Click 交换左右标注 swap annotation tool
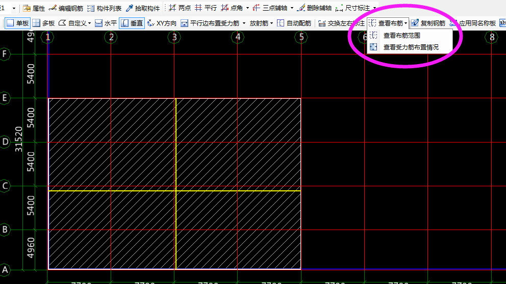The height and width of the screenshot is (284, 506). point(342,23)
